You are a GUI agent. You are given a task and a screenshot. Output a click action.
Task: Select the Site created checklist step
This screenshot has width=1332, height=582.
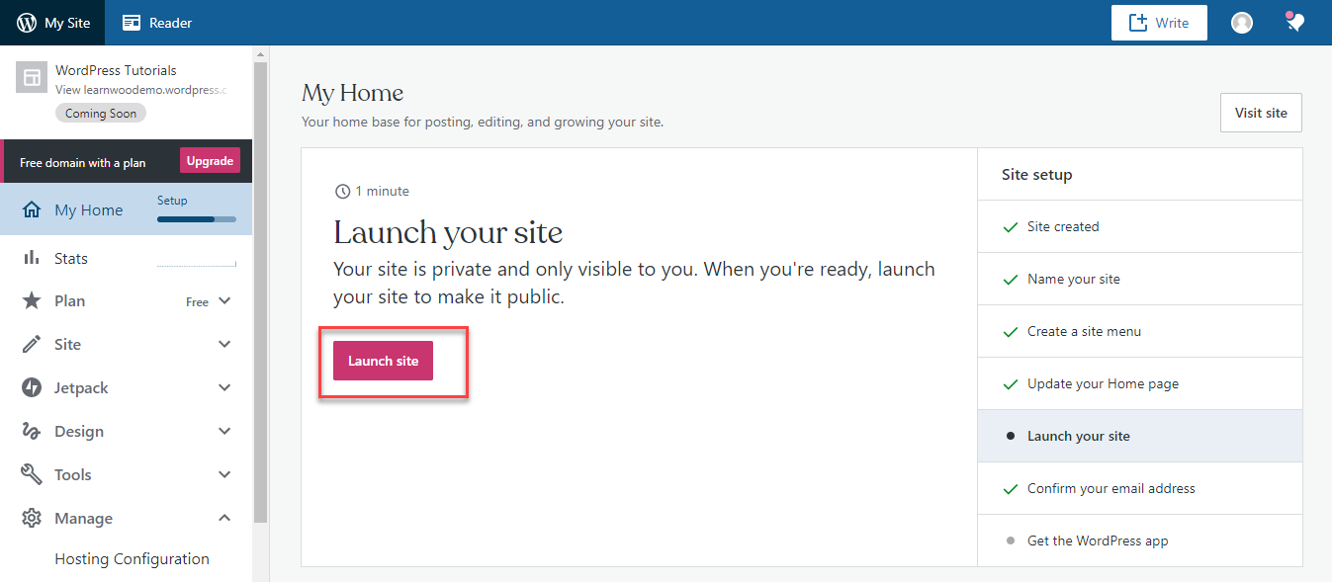click(x=1063, y=226)
